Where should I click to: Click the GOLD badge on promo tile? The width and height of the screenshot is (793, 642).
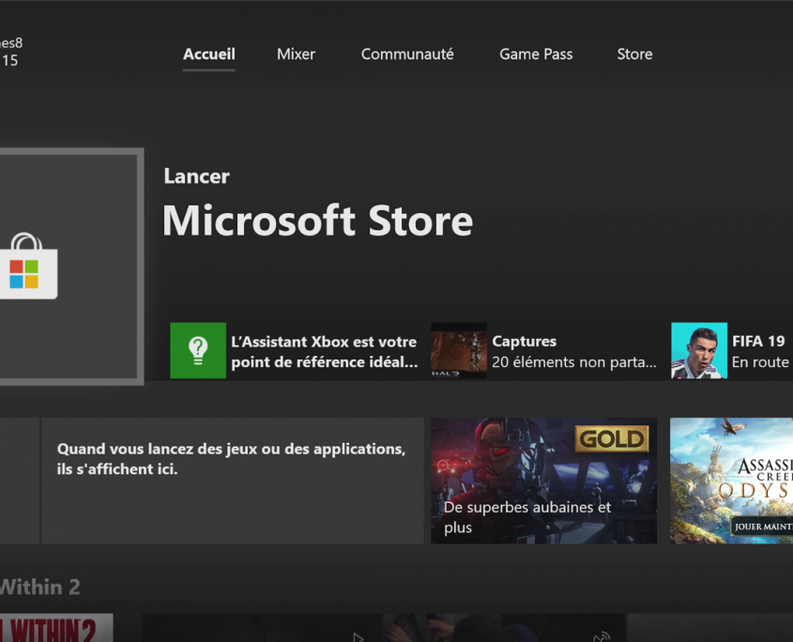612,438
